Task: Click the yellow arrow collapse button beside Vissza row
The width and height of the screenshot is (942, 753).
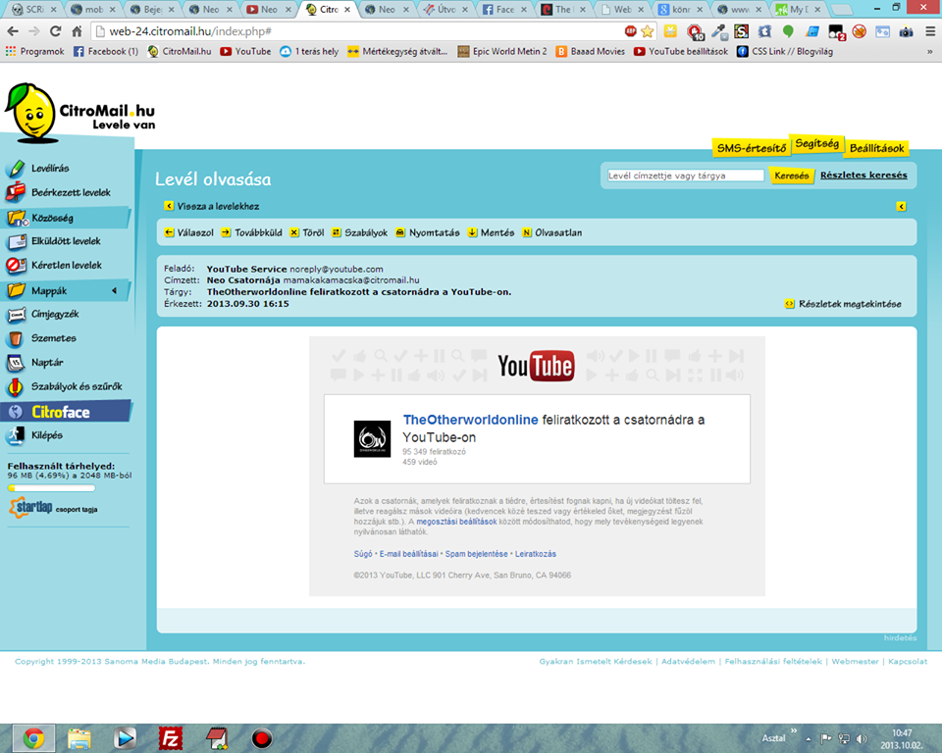Action: (901, 207)
